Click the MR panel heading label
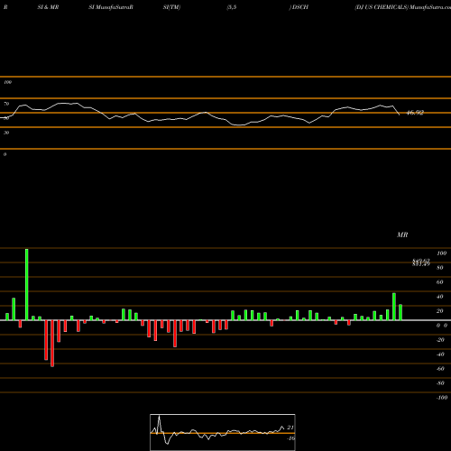 tap(402, 235)
